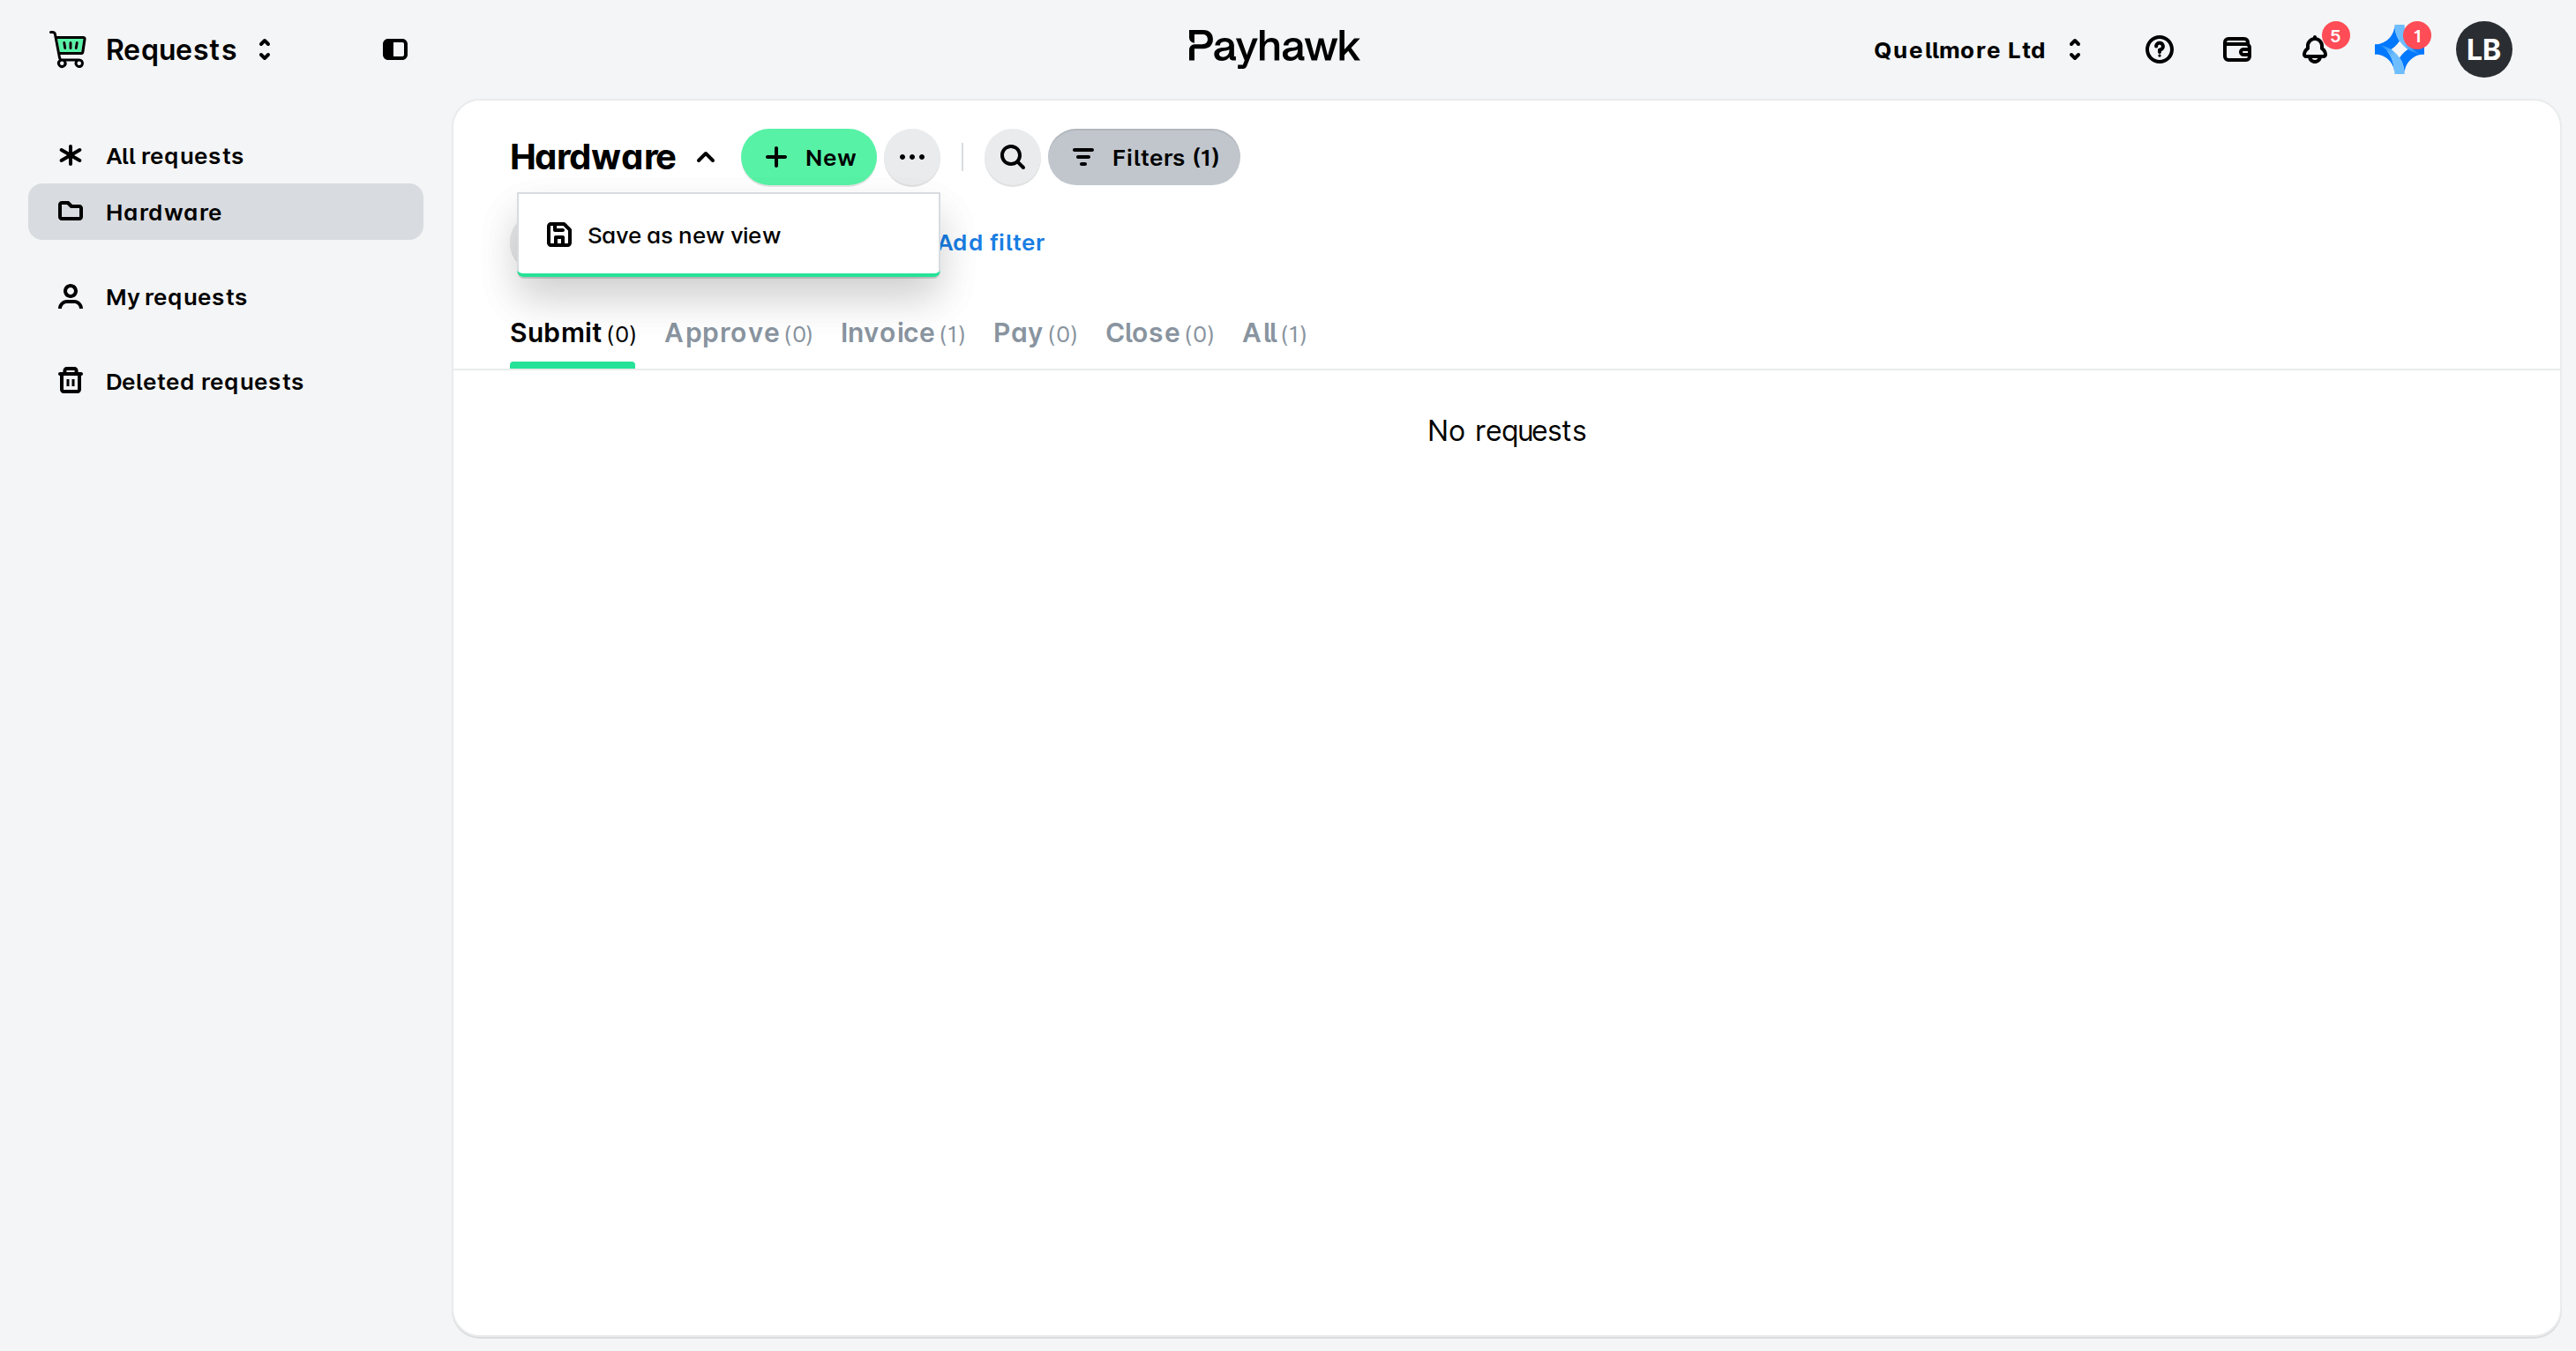This screenshot has width=2576, height=1351.
Task: Collapse the sidebar panel toggle
Action: pyautogui.click(x=395, y=49)
